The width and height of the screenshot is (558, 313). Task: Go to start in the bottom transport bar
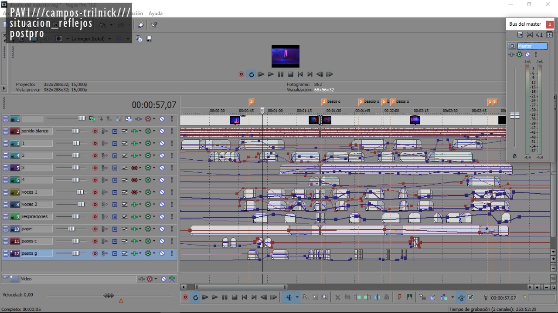(244, 297)
